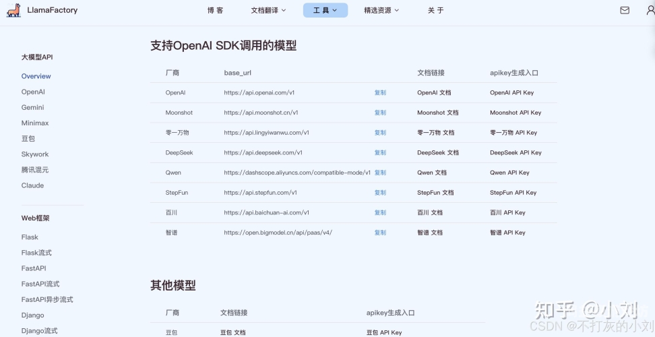This screenshot has width=655, height=337.
Task: Open the StepFun API Key link
Action: [513, 193]
